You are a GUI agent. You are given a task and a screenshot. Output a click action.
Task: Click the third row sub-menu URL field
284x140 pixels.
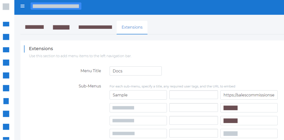tap(249, 121)
